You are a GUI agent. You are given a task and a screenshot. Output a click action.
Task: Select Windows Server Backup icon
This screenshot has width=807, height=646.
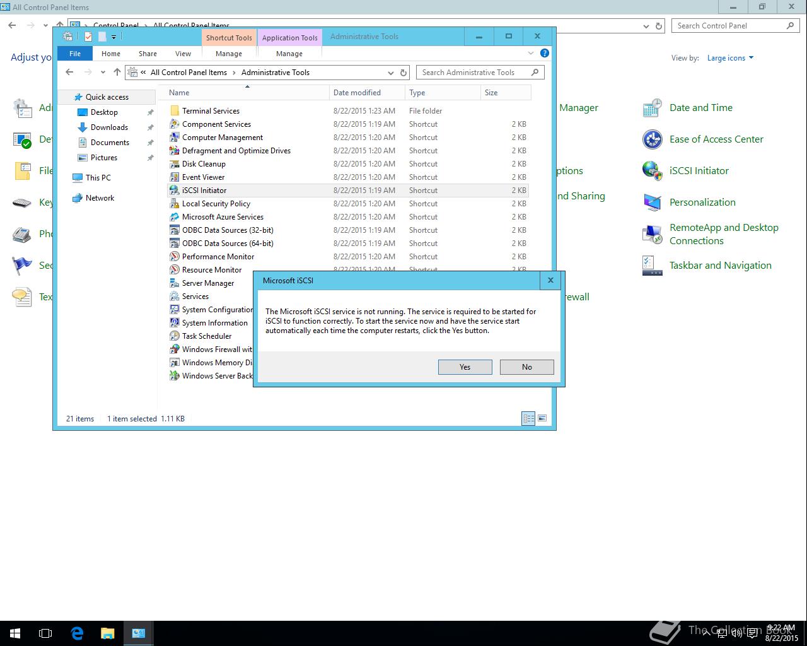click(175, 376)
